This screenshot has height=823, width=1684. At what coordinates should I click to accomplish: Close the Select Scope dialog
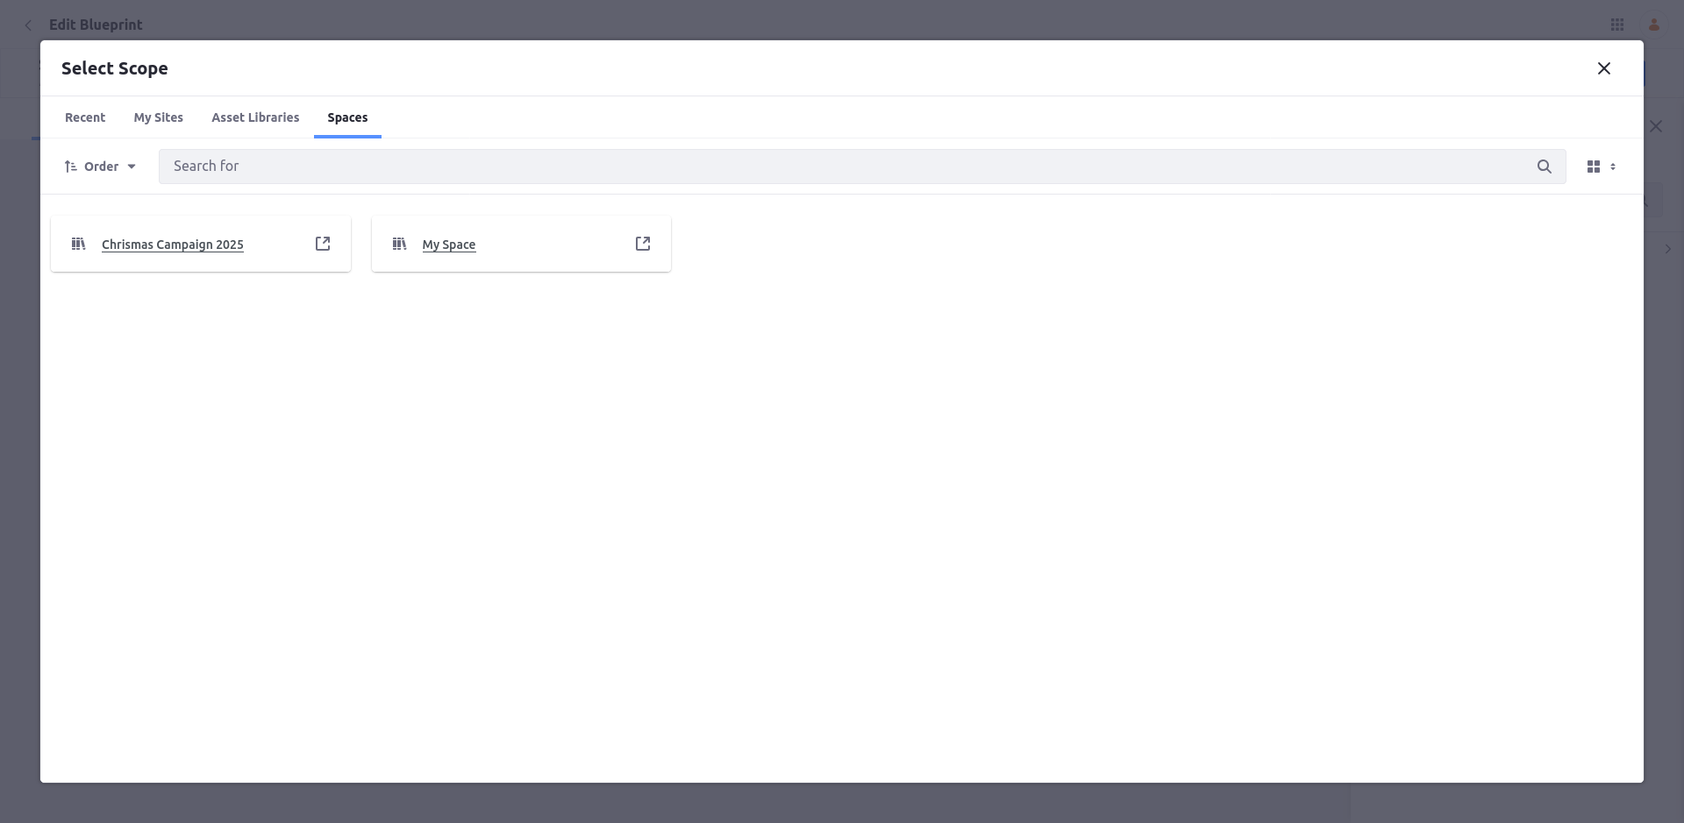click(1603, 68)
